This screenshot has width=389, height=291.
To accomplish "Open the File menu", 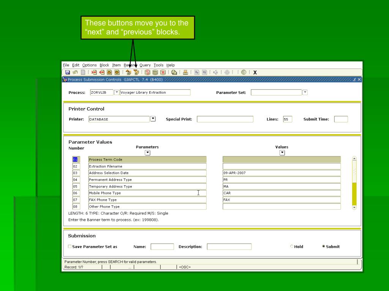I will (66, 65).
